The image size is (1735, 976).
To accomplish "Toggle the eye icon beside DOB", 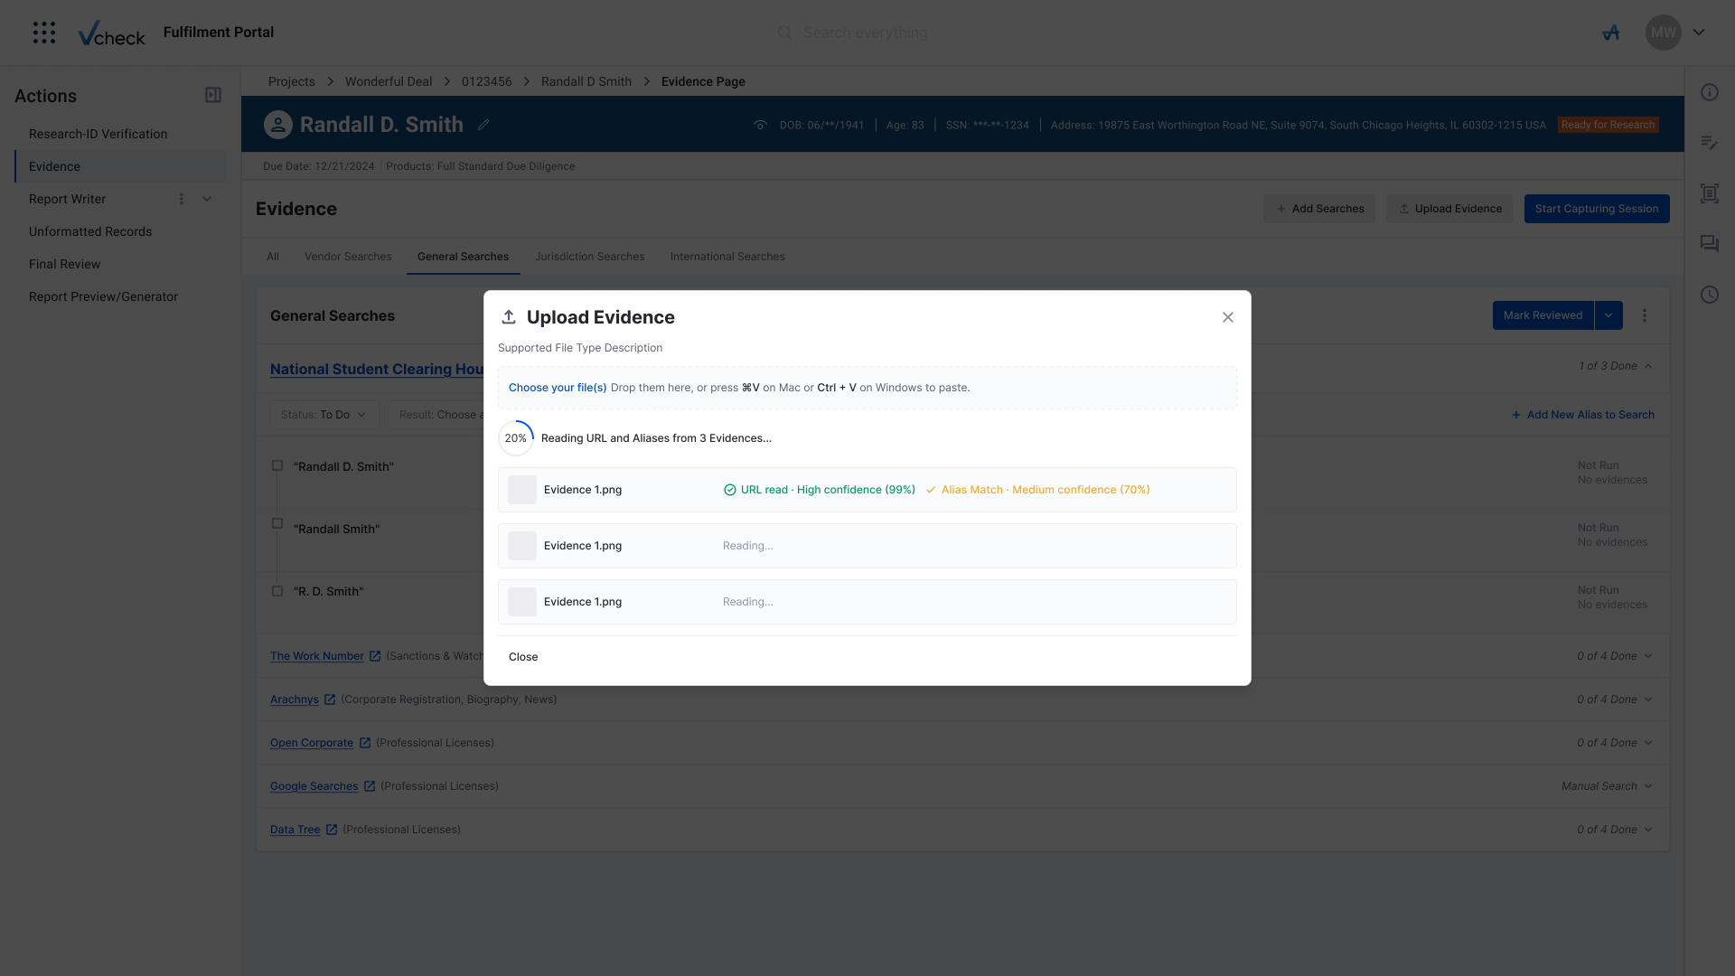I will point(760,125).
